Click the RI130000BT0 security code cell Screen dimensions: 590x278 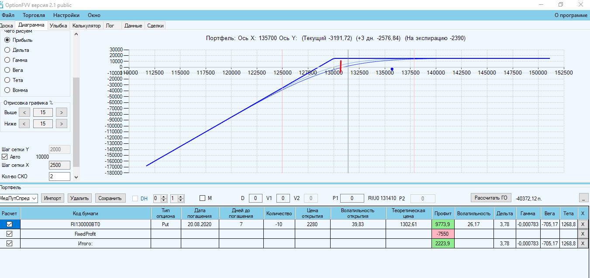pos(86,224)
